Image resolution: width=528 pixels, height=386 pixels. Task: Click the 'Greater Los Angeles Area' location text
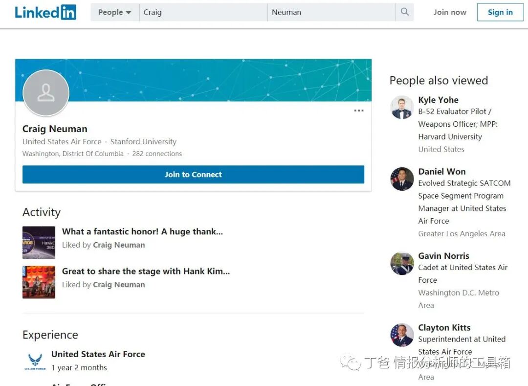pos(462,234)
